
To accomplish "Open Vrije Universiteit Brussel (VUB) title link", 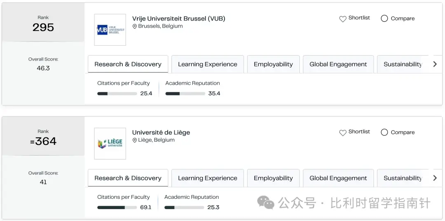I will click(179, 19).
